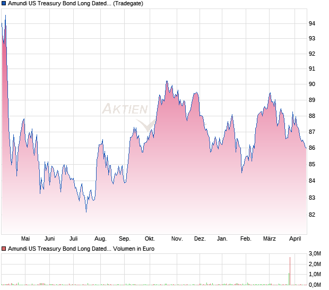
Task: Click the "Aug." month label
Action: point(100,239)
